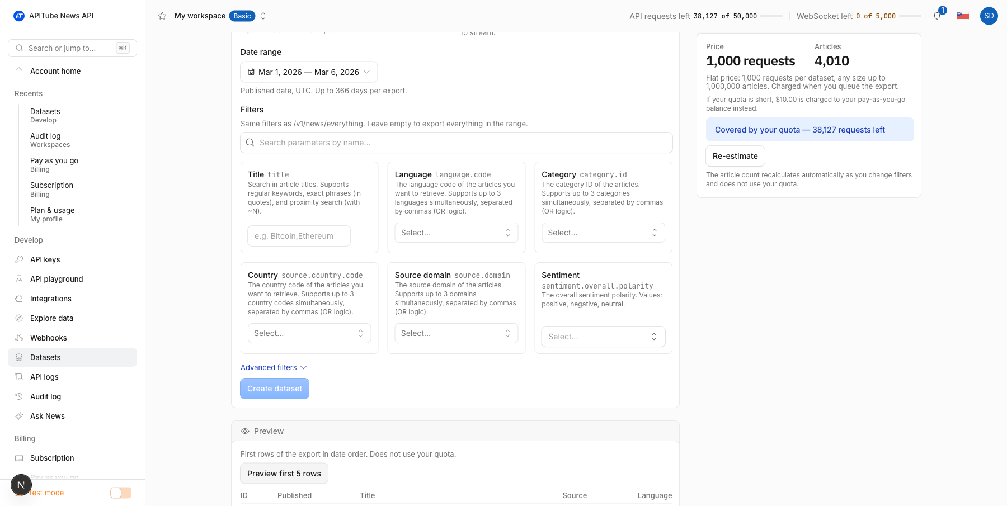Open the workspace switcher chevrons
This screenshot has width=1007, height=506.
tap(263, 16)
